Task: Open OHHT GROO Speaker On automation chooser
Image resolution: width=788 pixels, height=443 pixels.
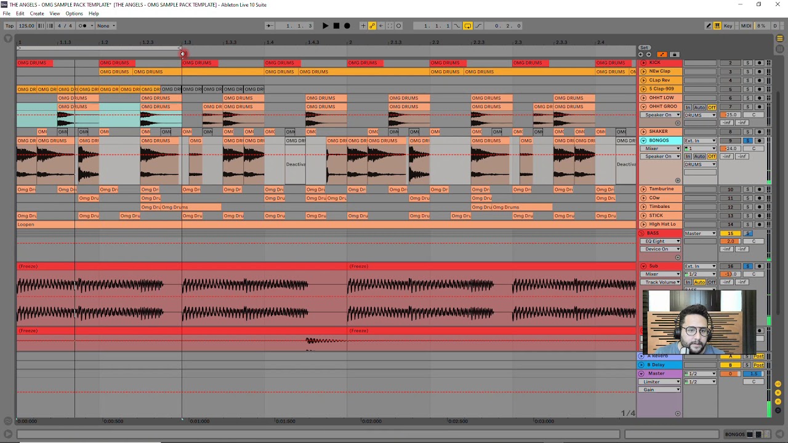Action: pos(661,115)
